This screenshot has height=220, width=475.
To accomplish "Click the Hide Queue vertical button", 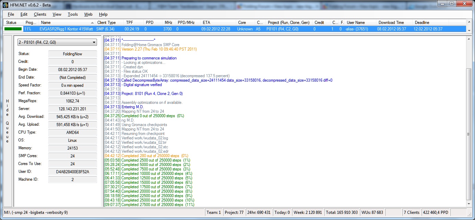I will (x=7, y=121).
